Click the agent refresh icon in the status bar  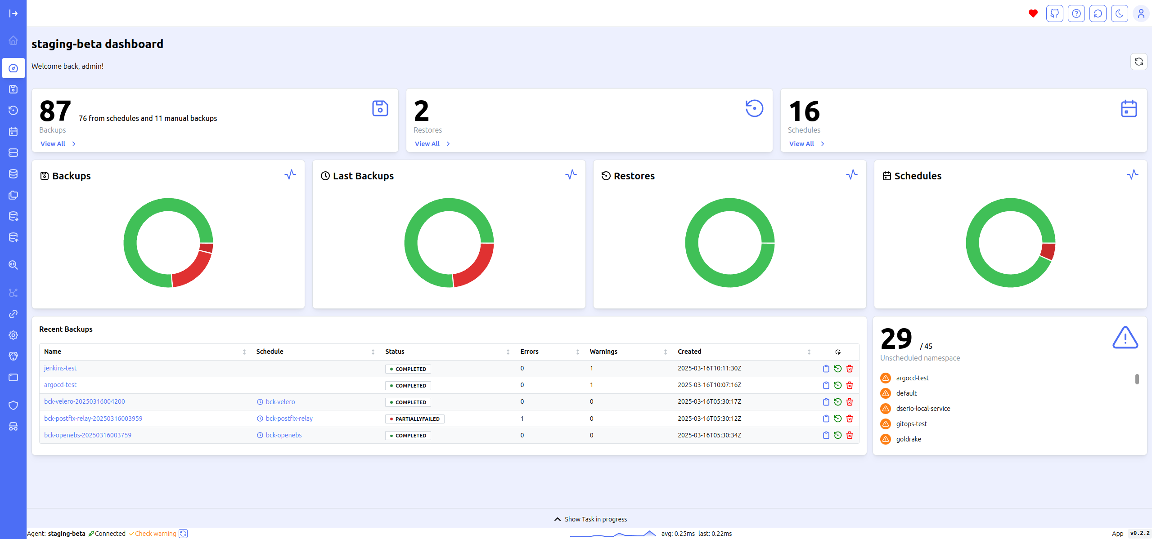[183, 534]
